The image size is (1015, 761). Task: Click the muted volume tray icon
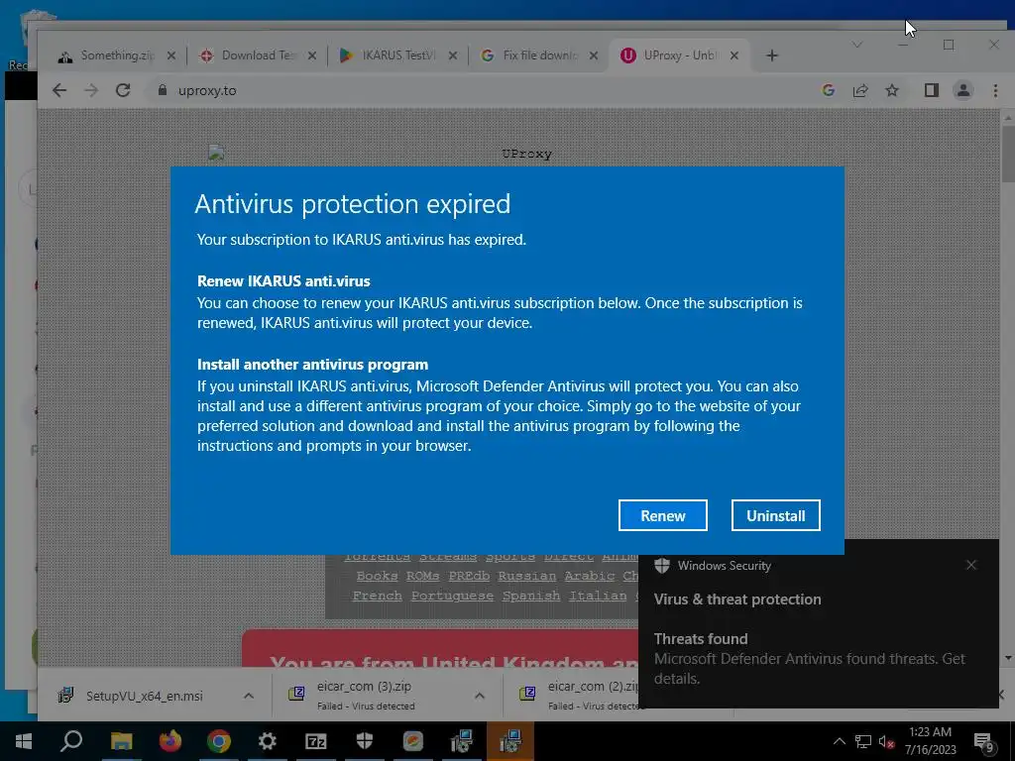tap(887, 741)
